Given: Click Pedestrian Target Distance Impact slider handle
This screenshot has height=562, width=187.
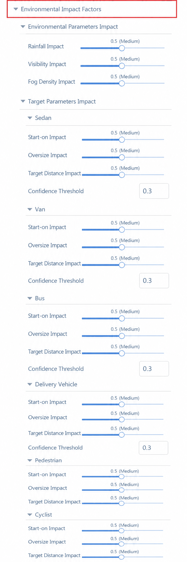Looking at the screenshot, I should tap(121, 503).
